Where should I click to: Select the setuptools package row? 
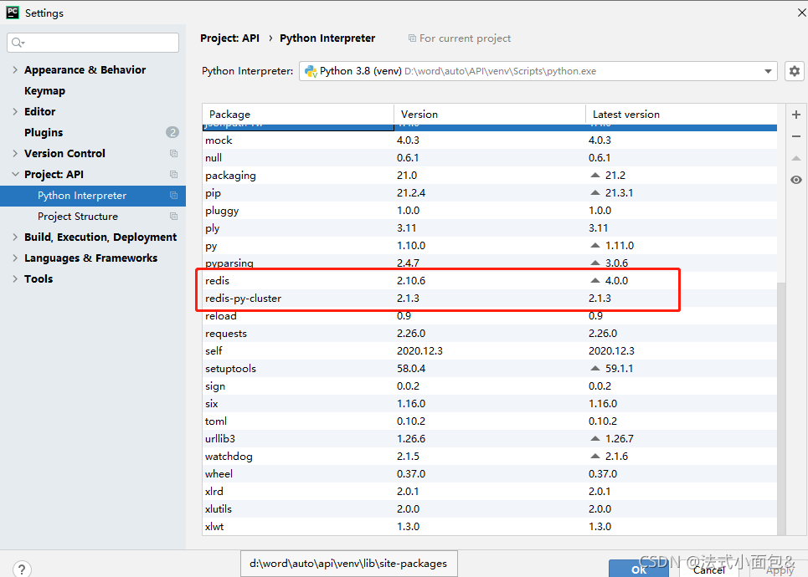pyautogui.click(x=490, y=368)
